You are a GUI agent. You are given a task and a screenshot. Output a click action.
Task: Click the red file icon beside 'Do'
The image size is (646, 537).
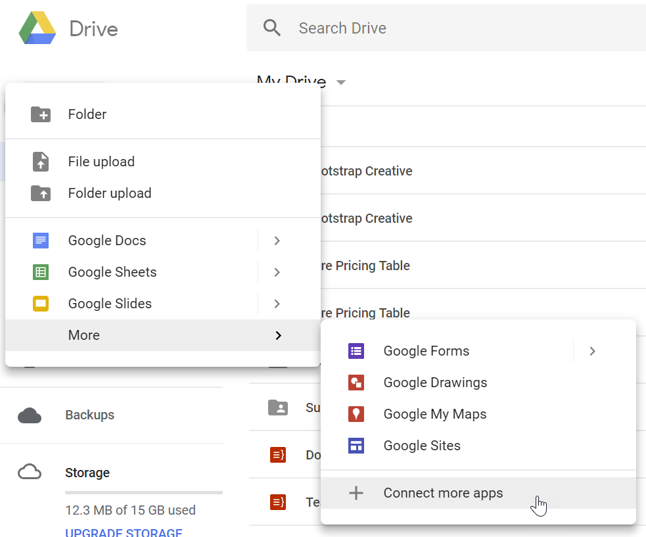coord(278,455)
